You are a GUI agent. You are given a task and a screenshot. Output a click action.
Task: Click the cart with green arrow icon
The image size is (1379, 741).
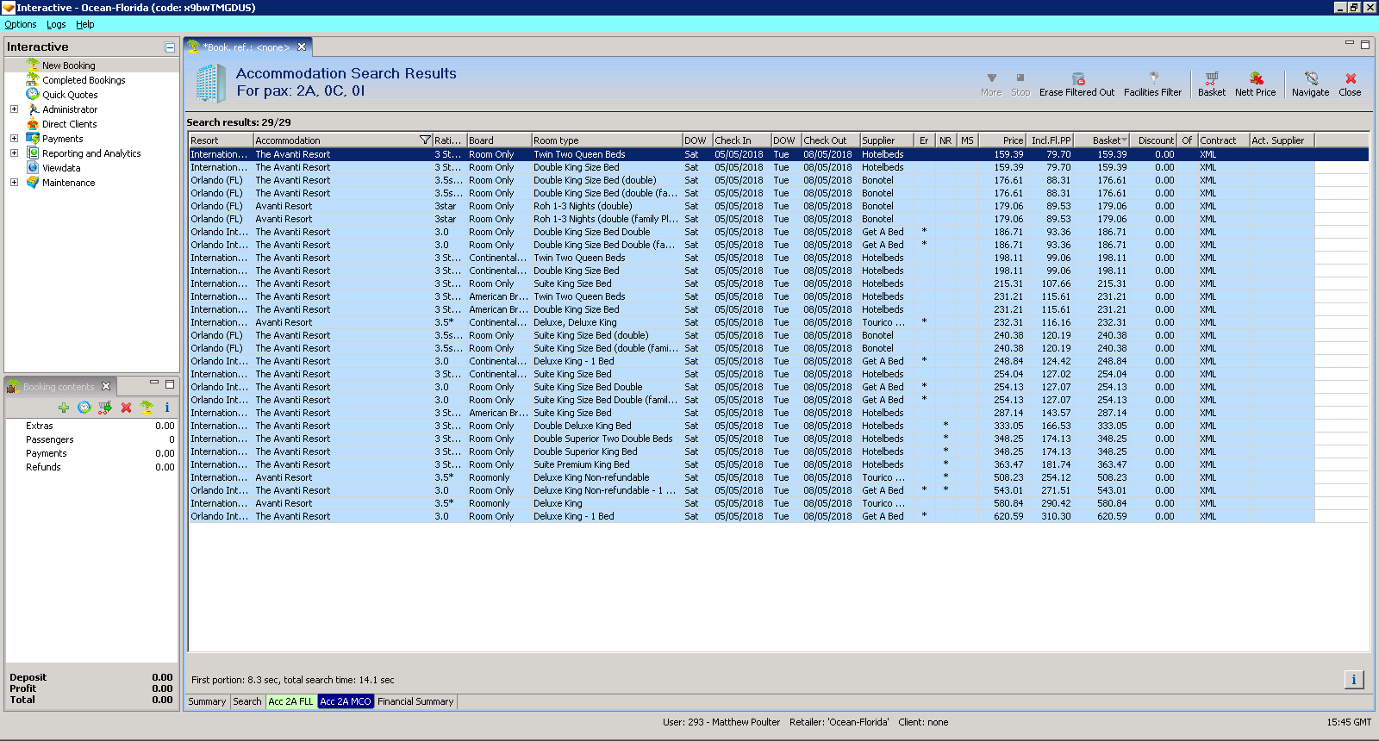click(x=105, y=408)
